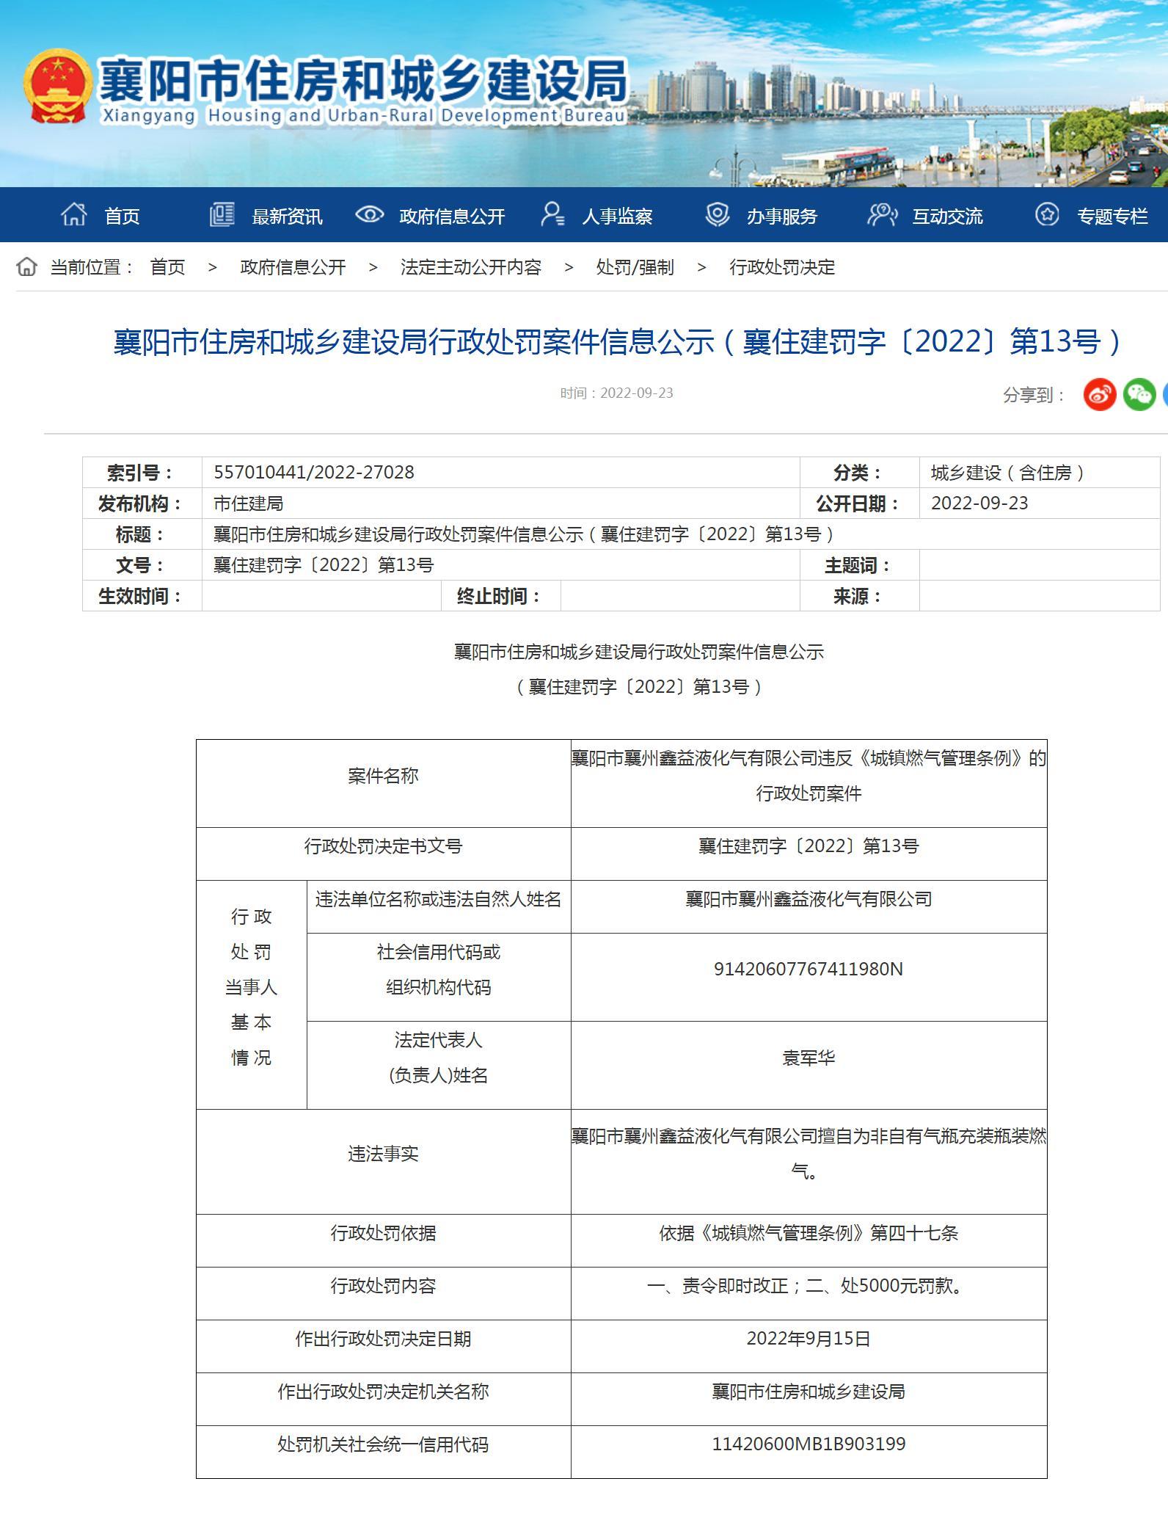Viewport: 1168px width, 1531px height.
Task: Open the 首页 navigation menu item
Action: 122,216
